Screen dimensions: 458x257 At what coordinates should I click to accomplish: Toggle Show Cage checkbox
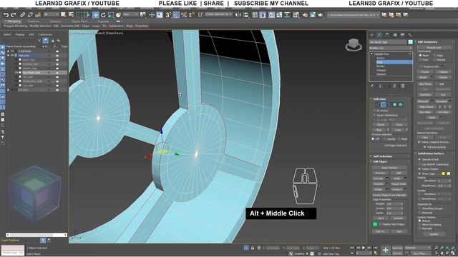420,173
